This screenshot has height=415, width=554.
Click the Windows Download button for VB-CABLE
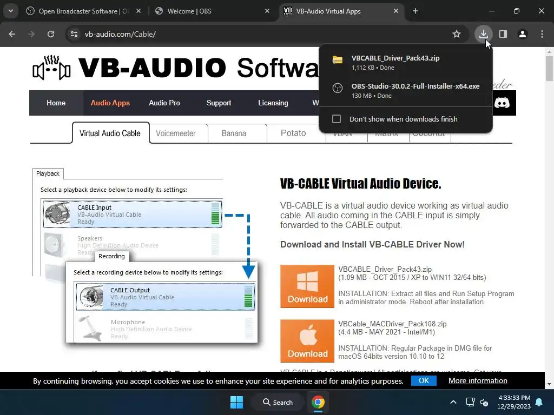click(x=307, y=286)
